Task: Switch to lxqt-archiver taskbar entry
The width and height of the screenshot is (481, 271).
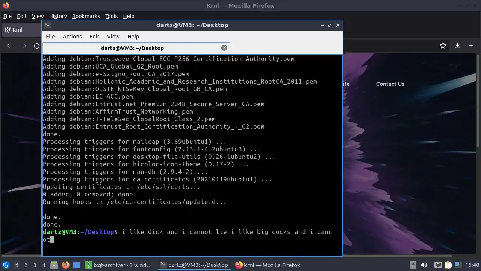Action: point(119,265)
